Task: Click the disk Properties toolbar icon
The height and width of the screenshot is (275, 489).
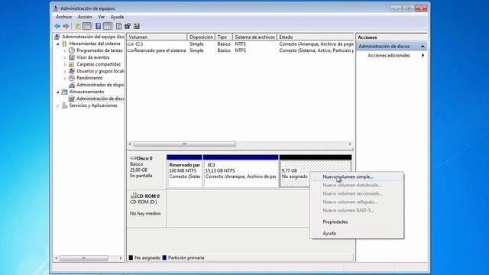Action: point(128,26)
